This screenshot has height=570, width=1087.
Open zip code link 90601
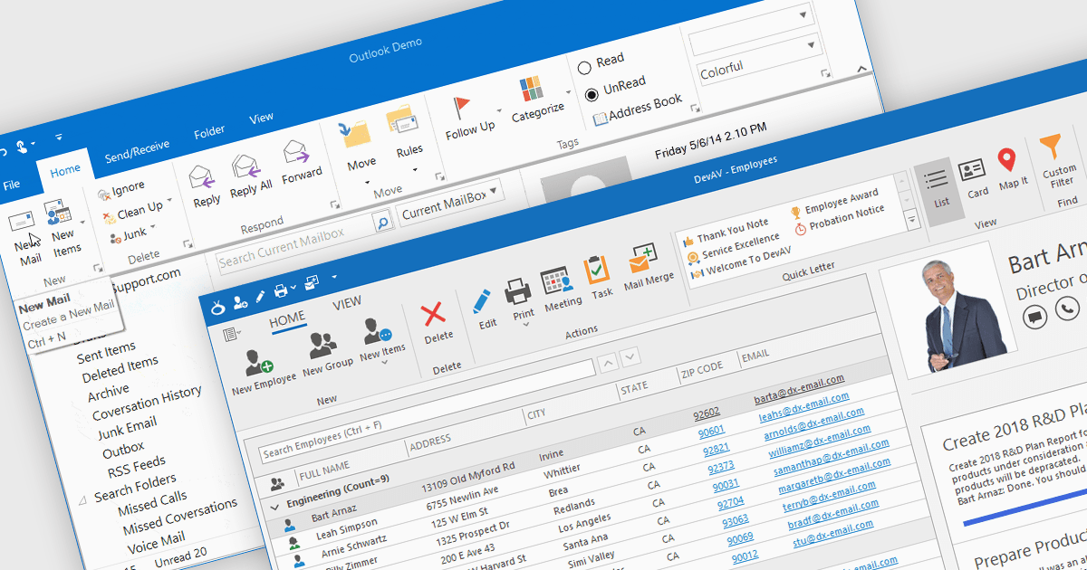(711, 432)
